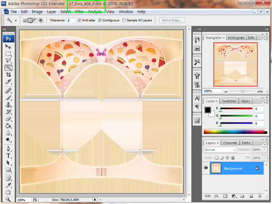The image size is (272, 204).
Task: Enable Sample All Layers checkbox
Action: pos(124,20)
